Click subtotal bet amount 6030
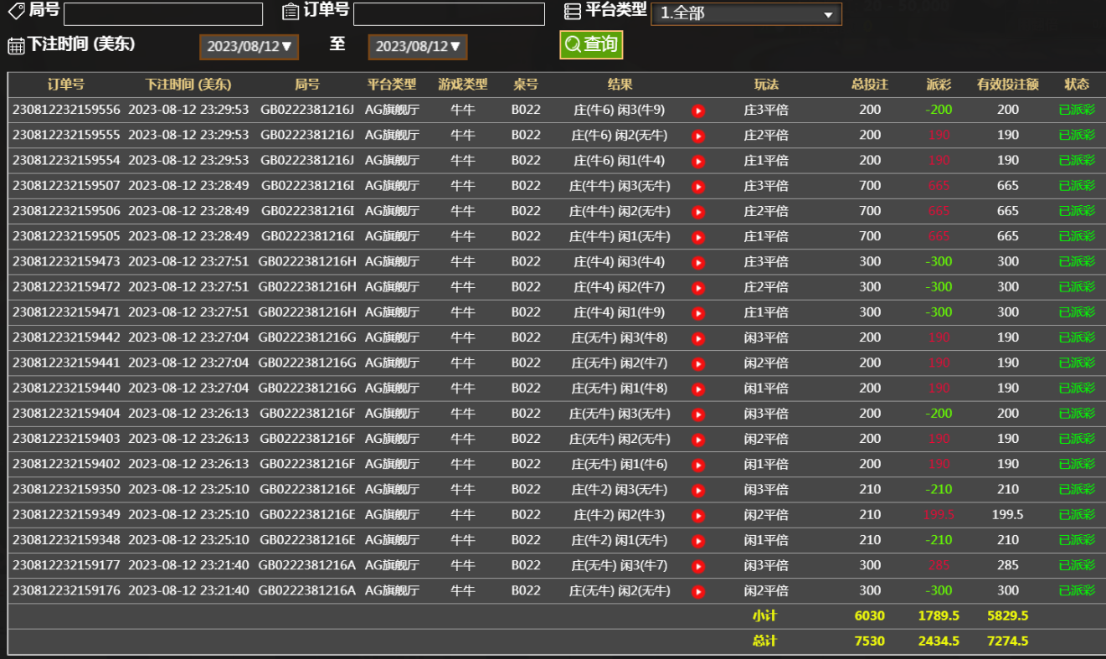 (x=869, y=616)
